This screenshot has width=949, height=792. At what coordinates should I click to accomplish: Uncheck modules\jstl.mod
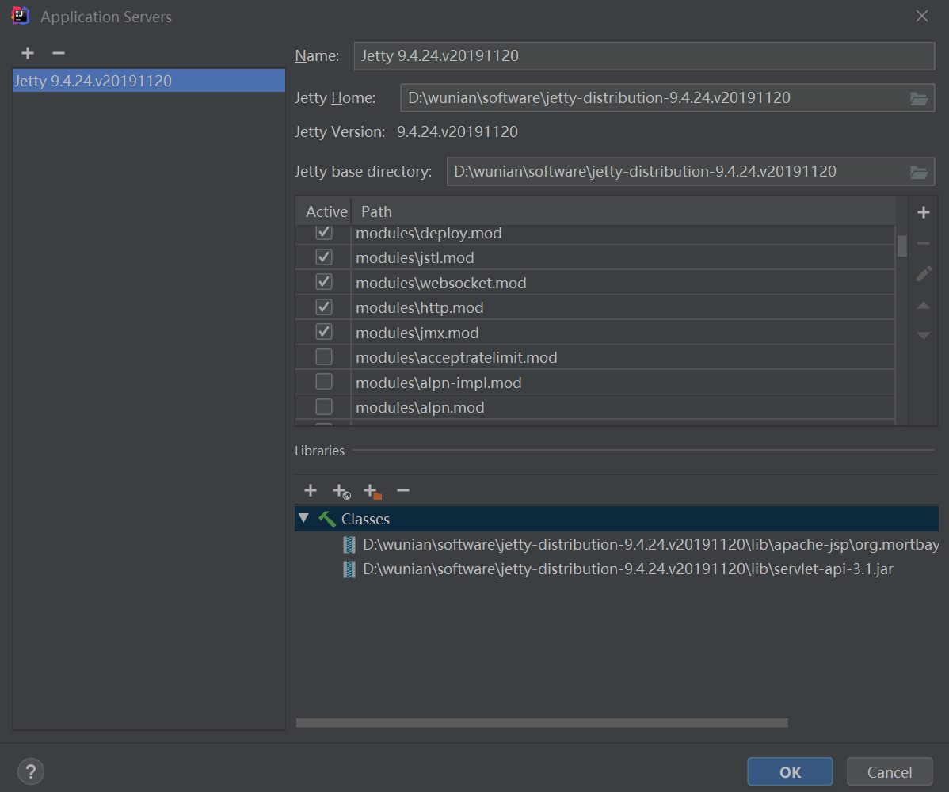coord(324,257)
